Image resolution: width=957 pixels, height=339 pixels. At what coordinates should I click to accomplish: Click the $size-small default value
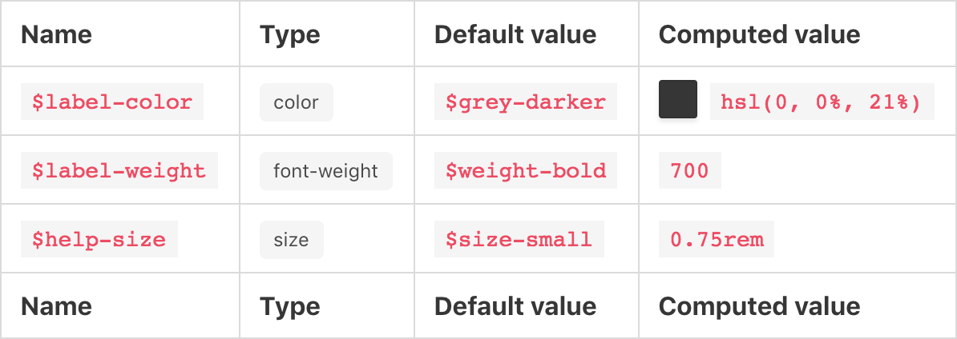[519, 240]
